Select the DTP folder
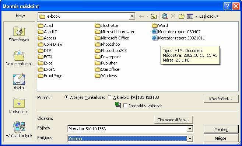Viewport: 242px width, 146px height. (x=45, y=51)
